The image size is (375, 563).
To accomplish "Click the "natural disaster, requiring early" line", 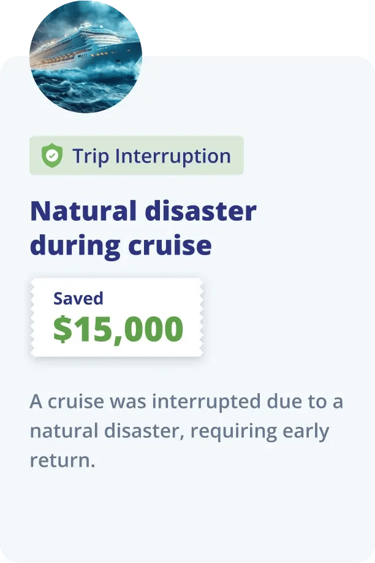I will click(179, 431).
